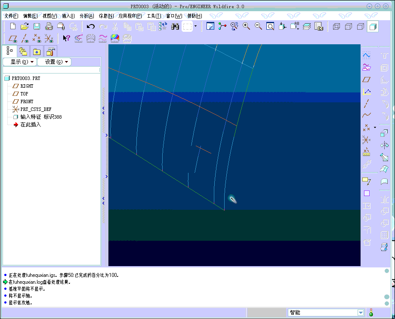Select the Zoom In magnifier
This screenshot has height=319, width=395.
tap(246, 26)
